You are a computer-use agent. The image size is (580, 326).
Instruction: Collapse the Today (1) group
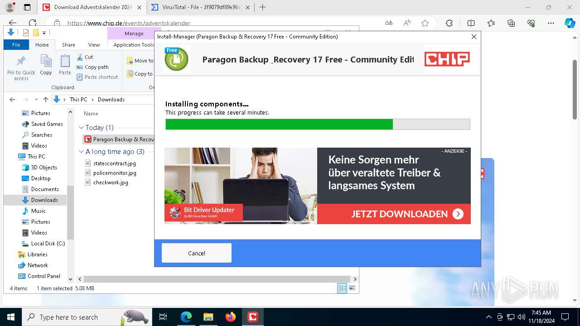81,128
